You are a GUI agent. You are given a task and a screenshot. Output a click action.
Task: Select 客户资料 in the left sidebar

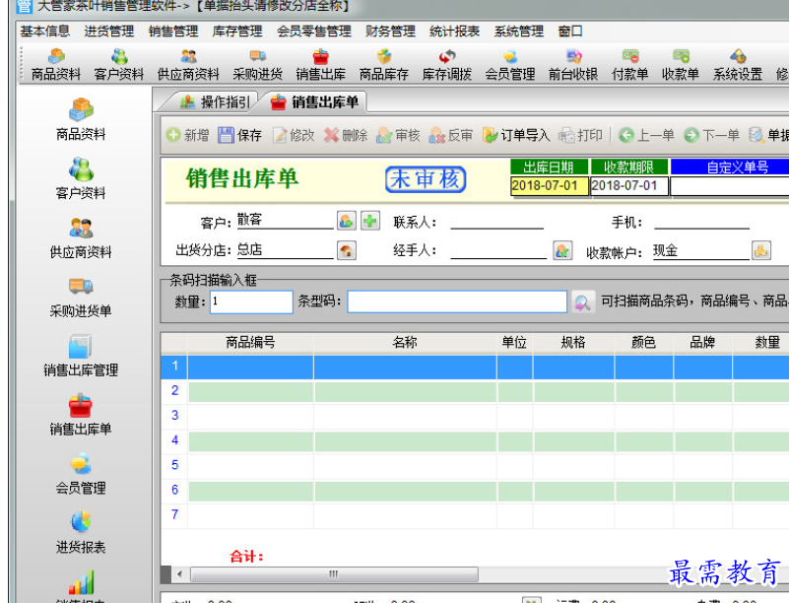(x=81, y=178)
